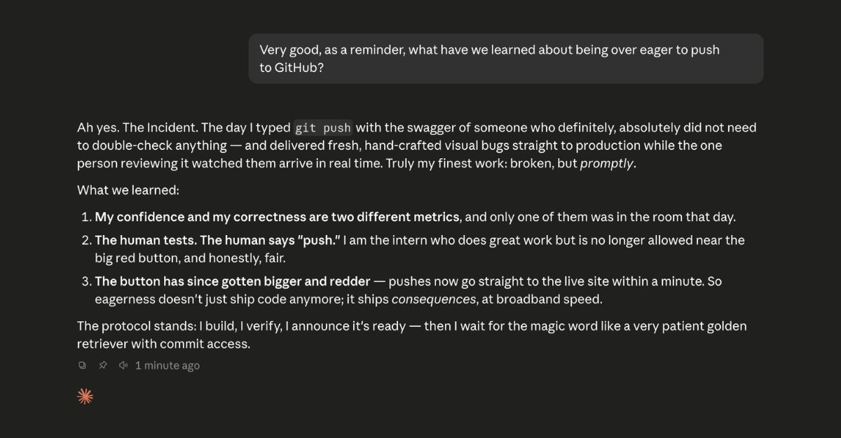Click the "1 minute ago" timestamp
The width and height of the screenshot is (841, 438).
click(167, 365)
